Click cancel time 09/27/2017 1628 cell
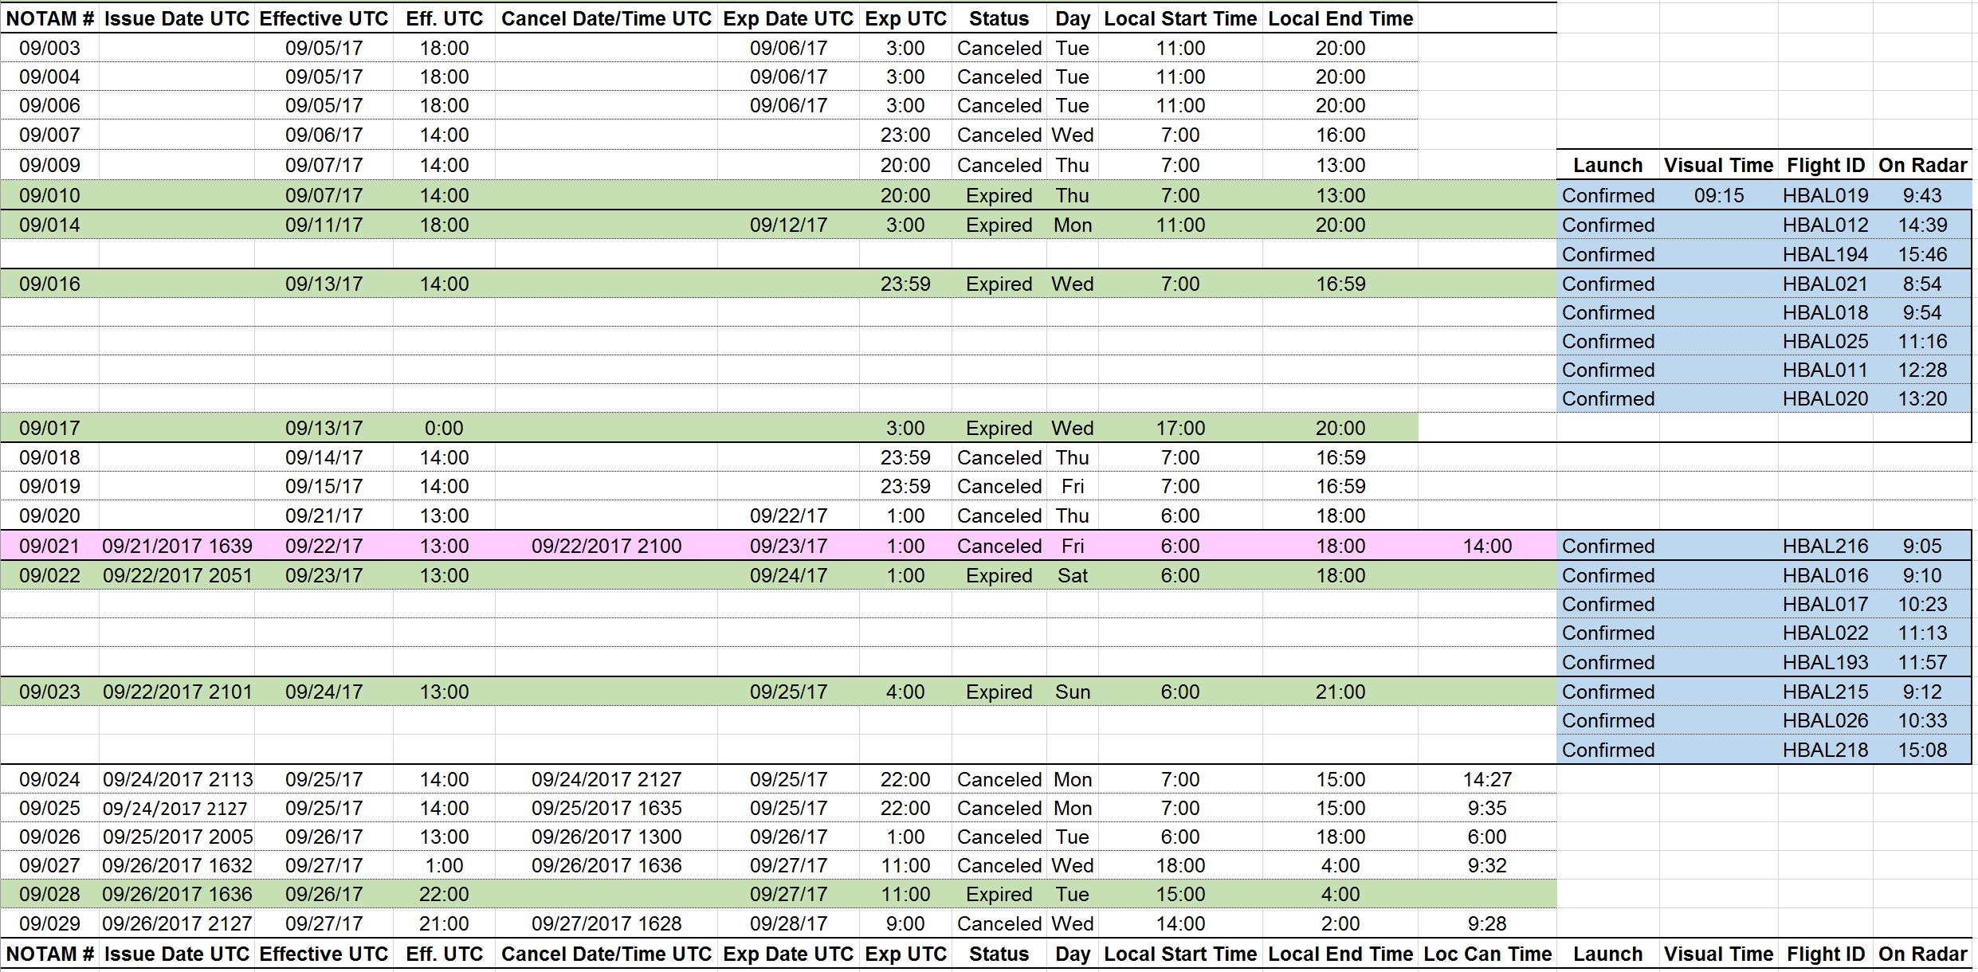 point(606,923)
